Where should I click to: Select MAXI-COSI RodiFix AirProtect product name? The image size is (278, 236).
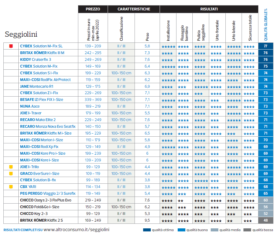click(45, 80)
